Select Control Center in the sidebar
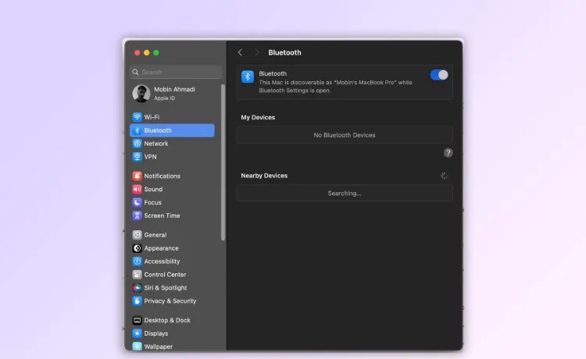 [x=173, y=275]
